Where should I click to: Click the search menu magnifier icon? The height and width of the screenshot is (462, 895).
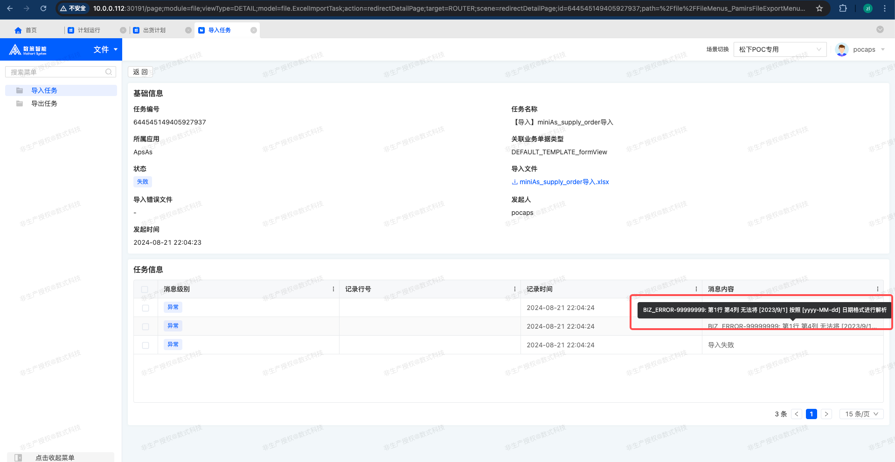click(109, 72)
